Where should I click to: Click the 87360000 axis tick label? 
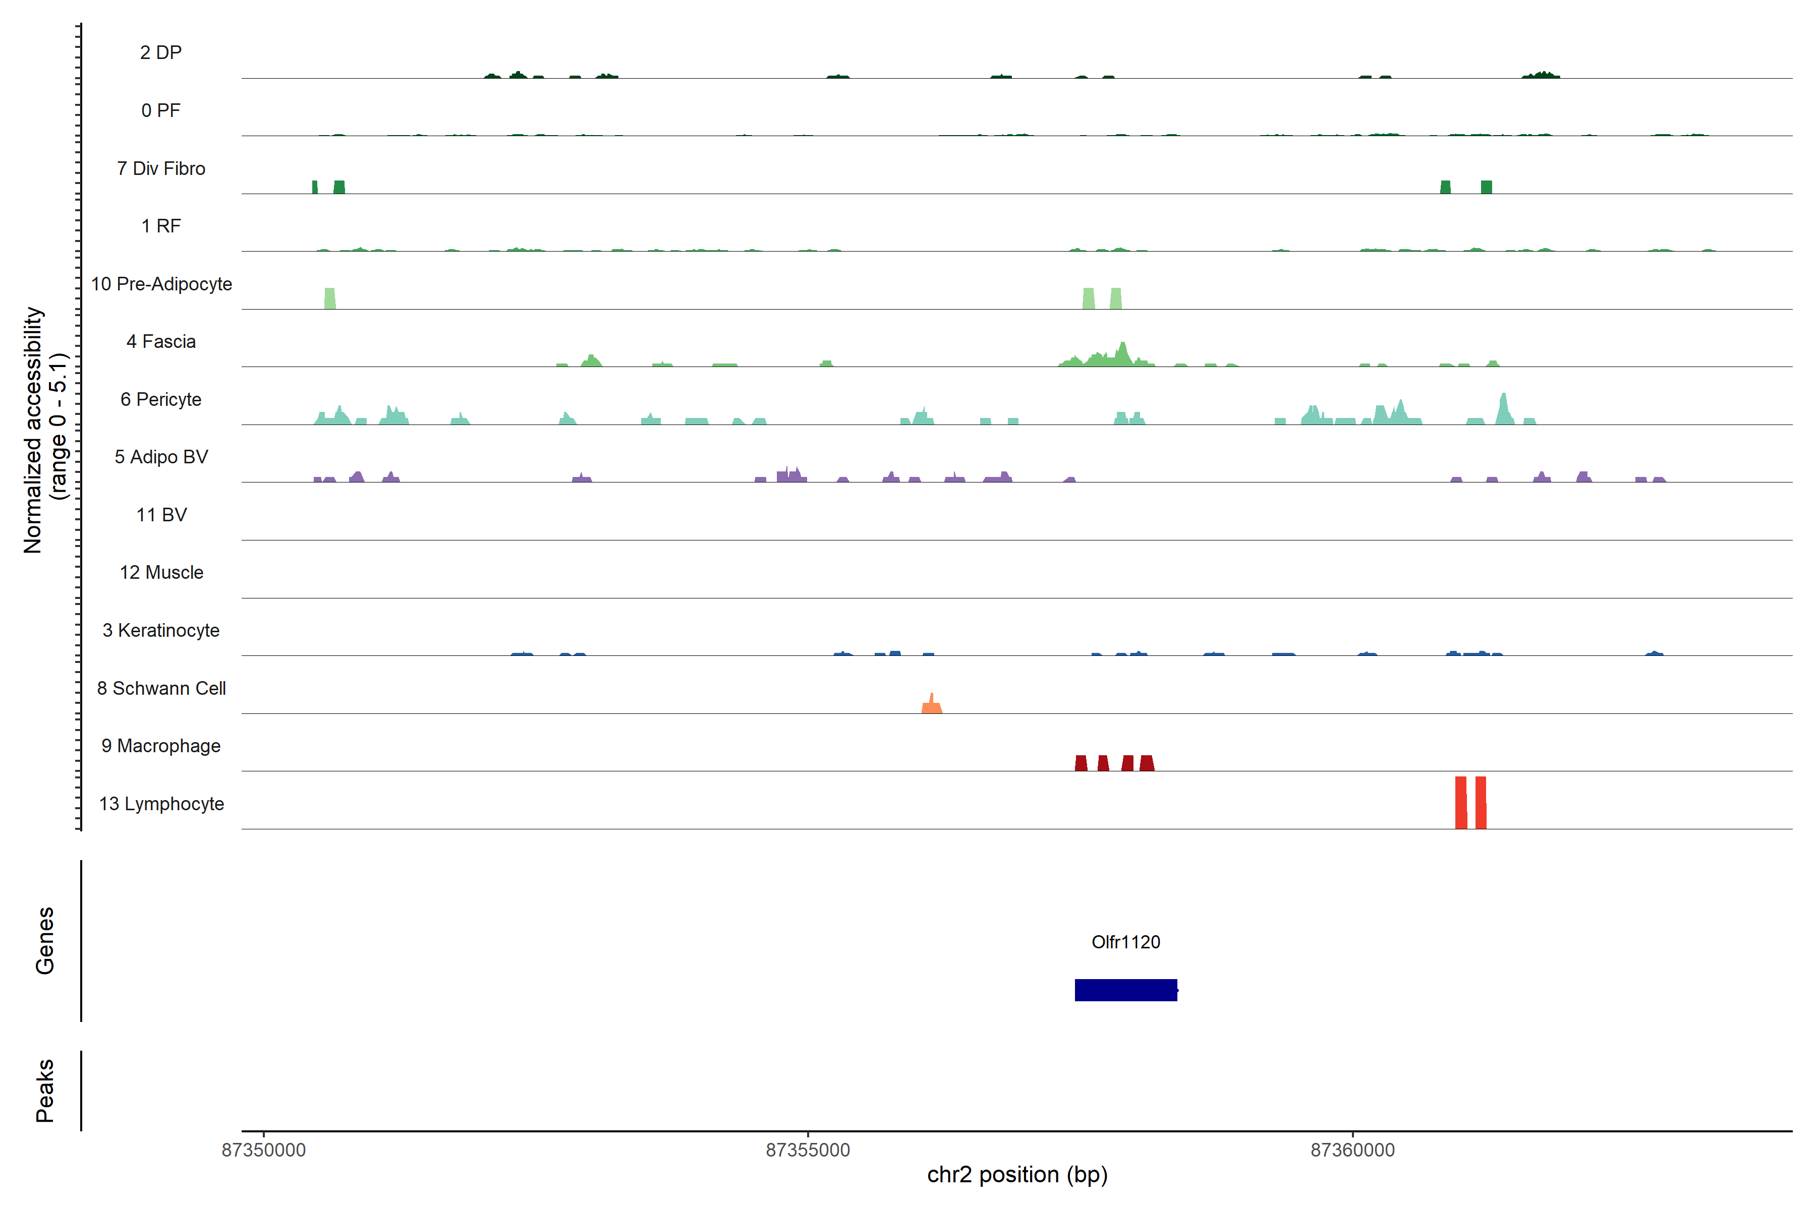pyautogui.click(x=1352, y=1150)
